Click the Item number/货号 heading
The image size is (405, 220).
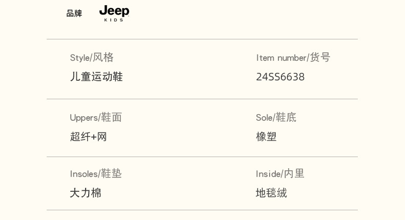click(293, 57)
